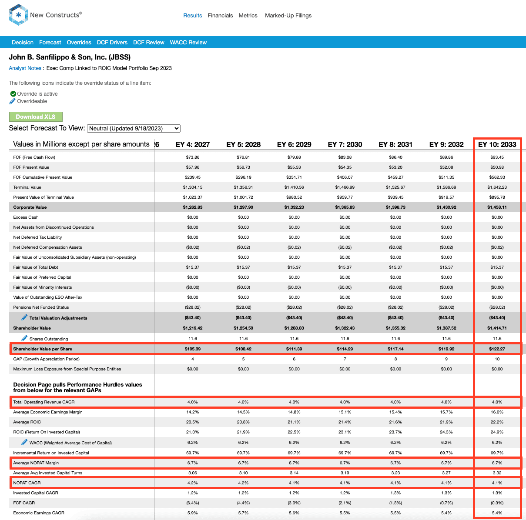The image size is (526, 520).
Task: Click the $1,458.11 Corporate Value cell
Action: [497, 207]
